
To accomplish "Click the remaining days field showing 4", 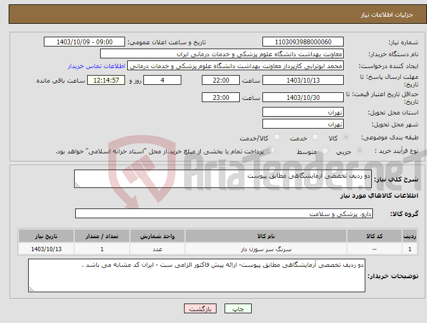I will tap(162, 80).
